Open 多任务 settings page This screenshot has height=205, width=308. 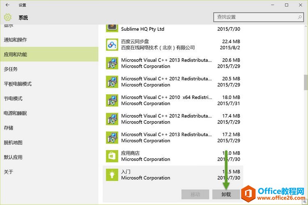click(x=49, y=69)
